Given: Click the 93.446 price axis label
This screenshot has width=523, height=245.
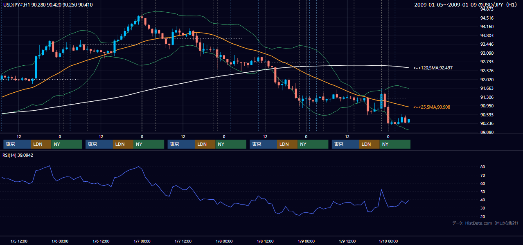Looking at the screenshot, I should (488, 44).
